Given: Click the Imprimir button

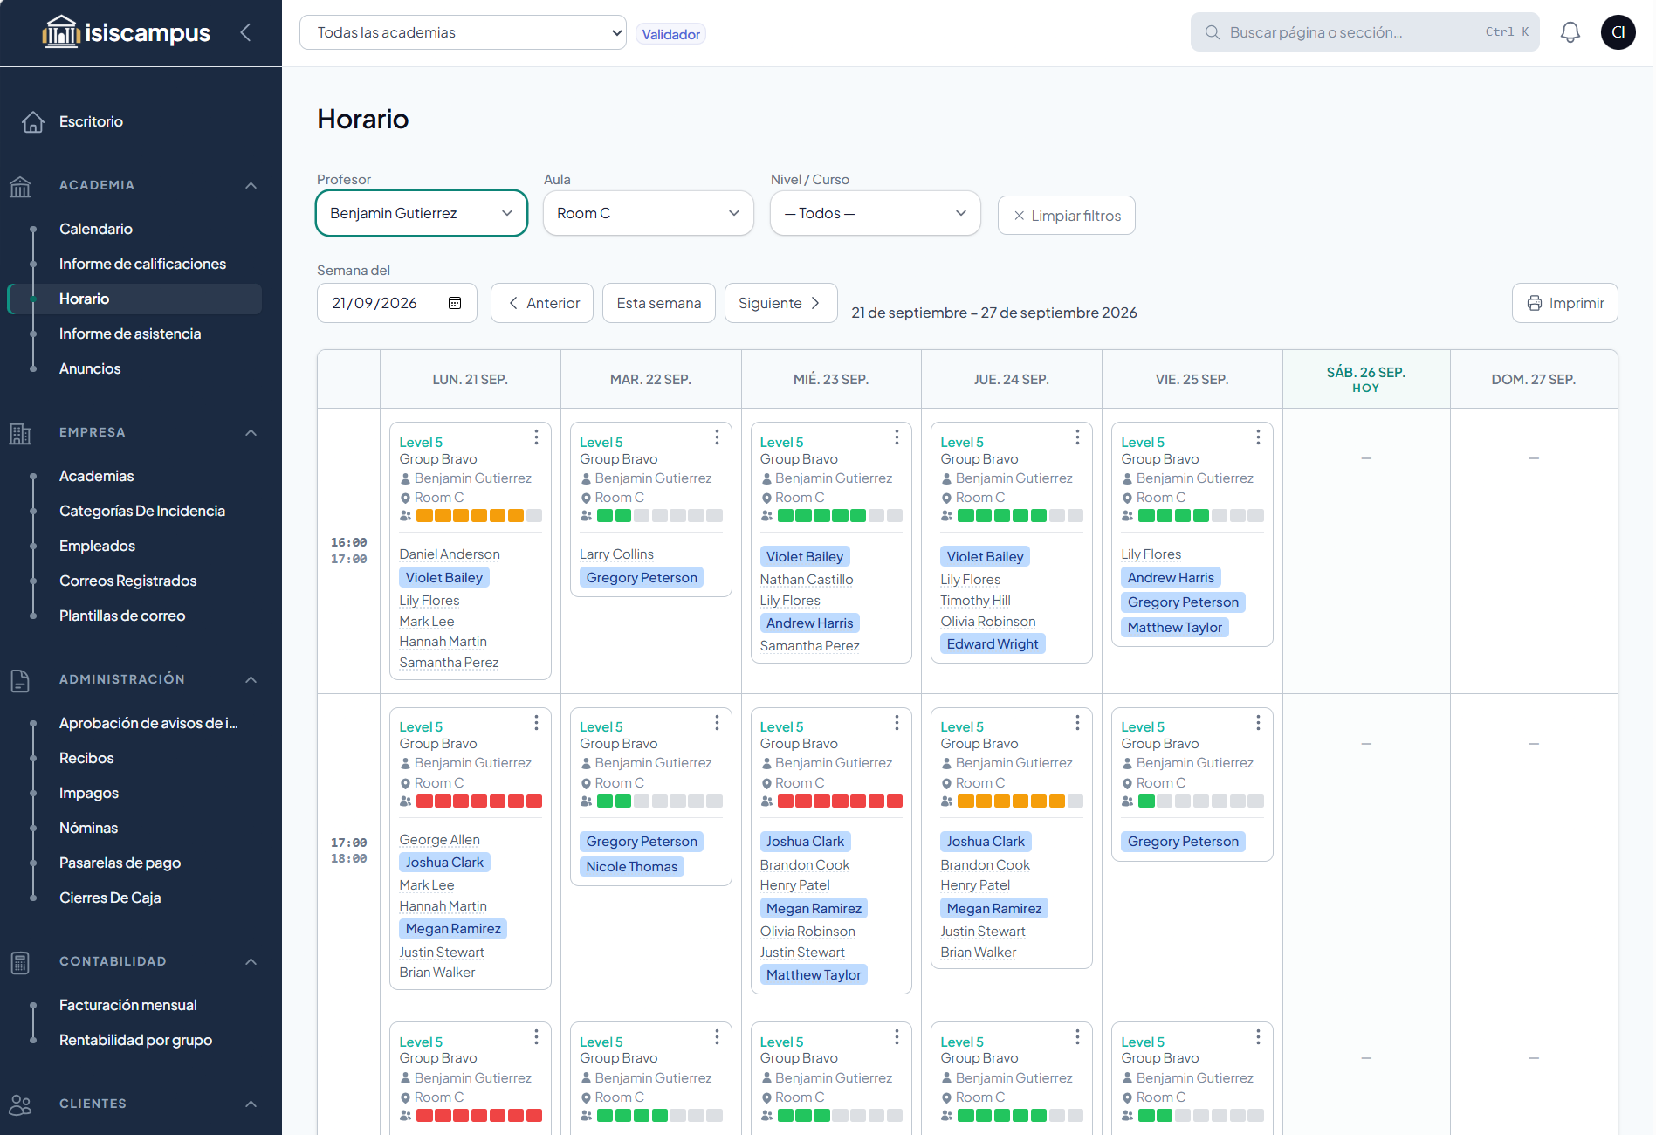Looking at the screenshot, I should 1564,303.
